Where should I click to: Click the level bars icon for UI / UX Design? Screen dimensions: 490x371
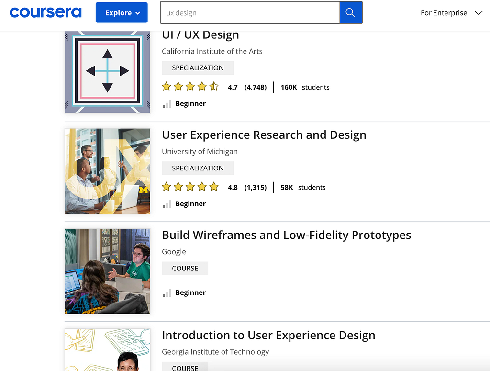click(x=167, y=104)
